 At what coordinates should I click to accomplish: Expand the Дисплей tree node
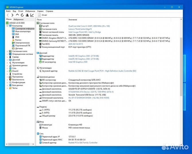(7, 60)
